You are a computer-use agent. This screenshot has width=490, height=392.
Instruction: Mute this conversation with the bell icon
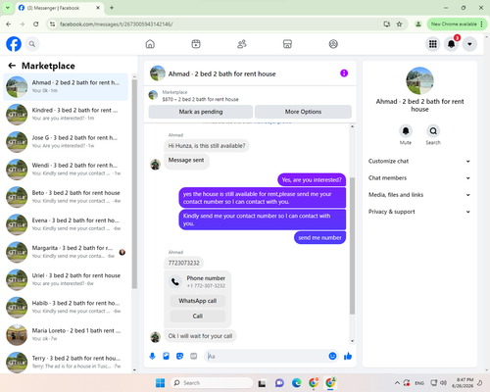(406, 131)
